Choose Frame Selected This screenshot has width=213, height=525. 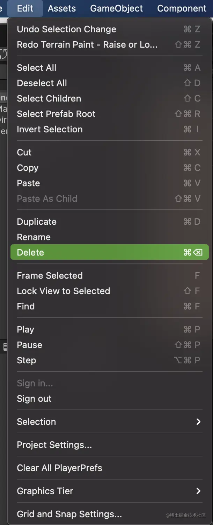pyautogui.click(x=50, y=275)
